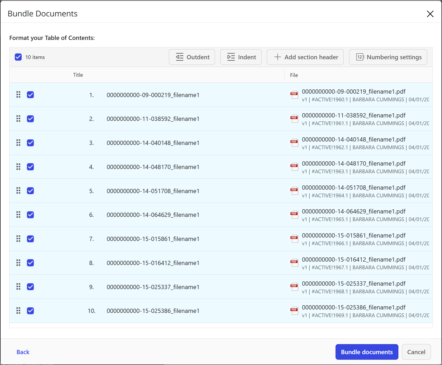Image resolution: width=442 pixels, height=365 pixels.
Task: Click PDF icon for 0000000000-15-015861_filename1.pdf
Action: click(294, 239)
